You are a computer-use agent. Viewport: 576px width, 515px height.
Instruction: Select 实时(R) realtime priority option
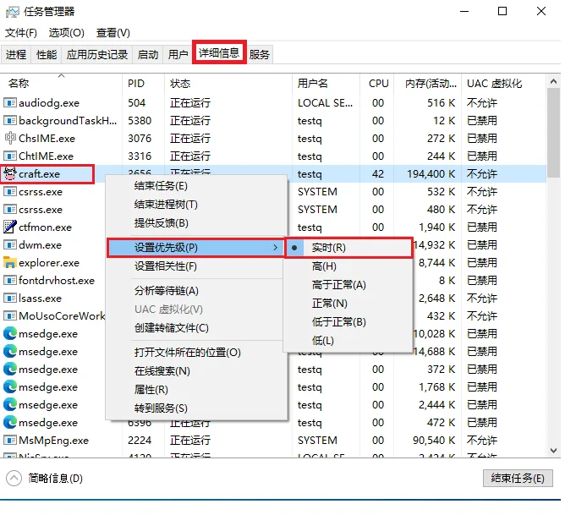328,248
